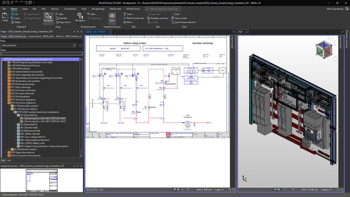The image size is (350, 197).
Task: Open the Page Navigator from the ribbon
Action: click(x=48, y=17)
